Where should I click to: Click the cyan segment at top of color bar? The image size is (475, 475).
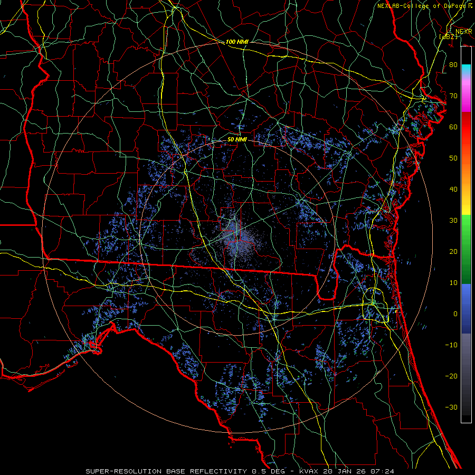tap(466, 69)
